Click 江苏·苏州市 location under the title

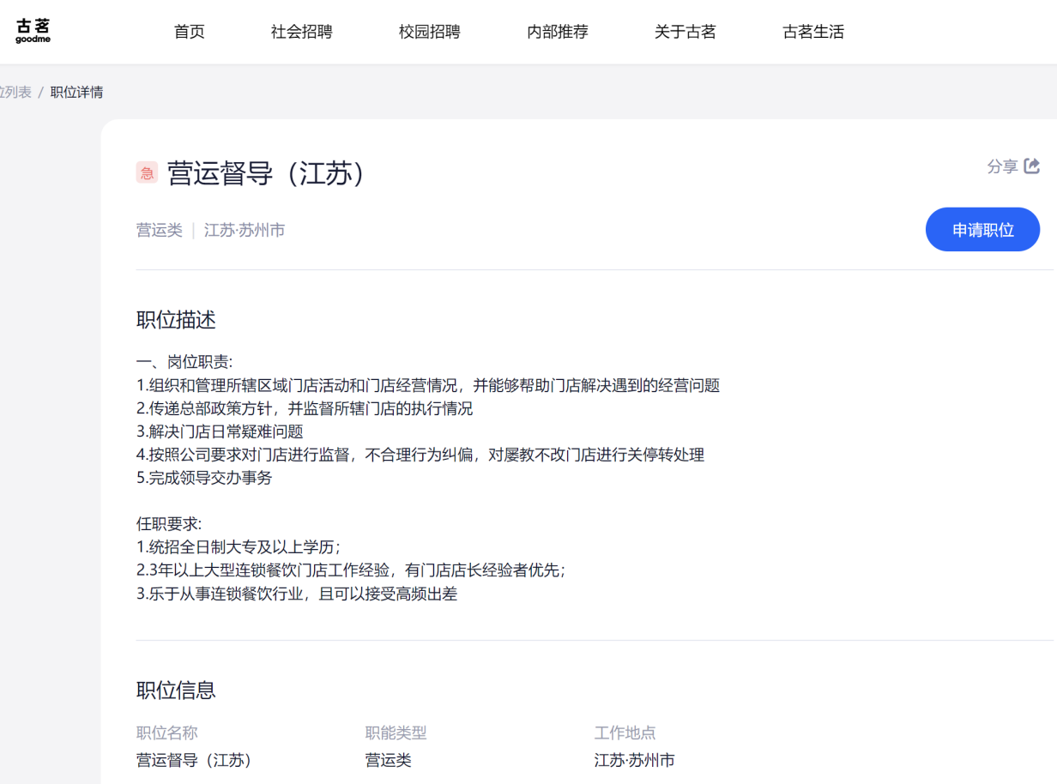coord(245,230)
